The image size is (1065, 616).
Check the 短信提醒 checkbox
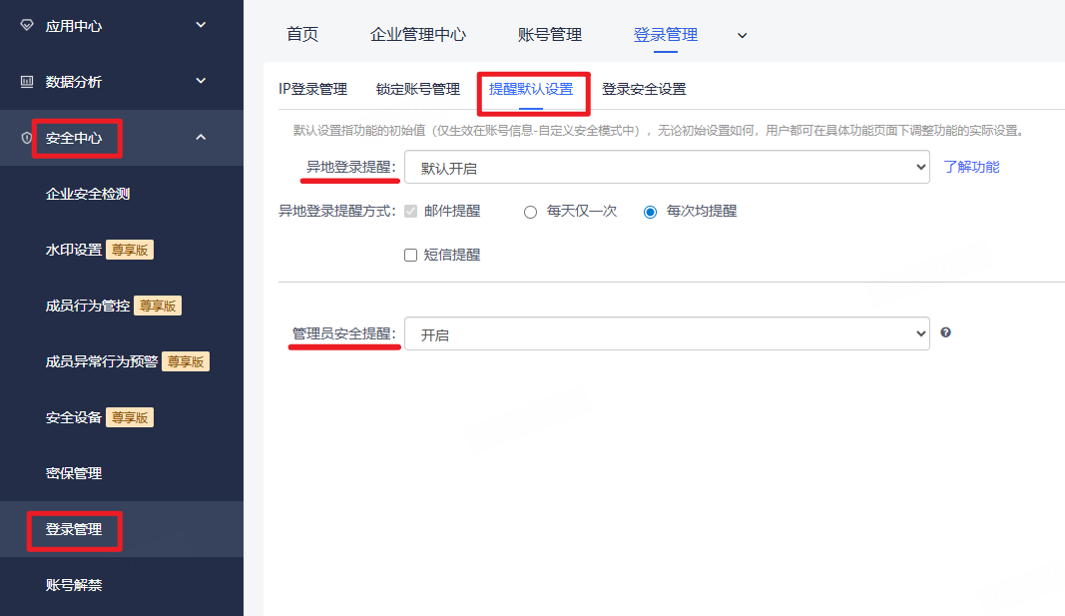click(410, 255)
